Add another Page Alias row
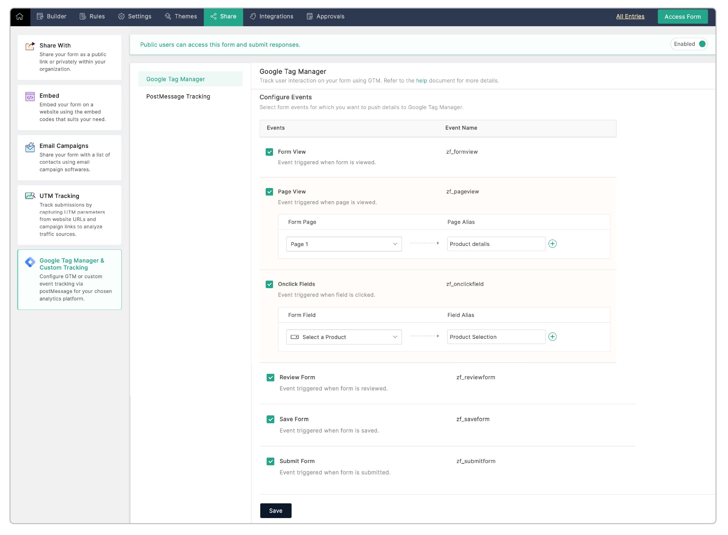 tap(553, 244)
